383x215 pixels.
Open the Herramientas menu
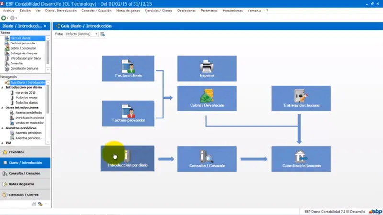233,11
